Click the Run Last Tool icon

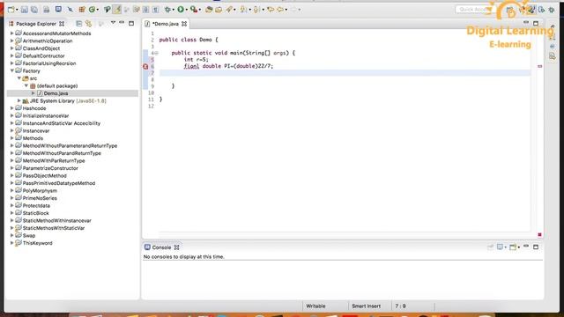[194, 10]
